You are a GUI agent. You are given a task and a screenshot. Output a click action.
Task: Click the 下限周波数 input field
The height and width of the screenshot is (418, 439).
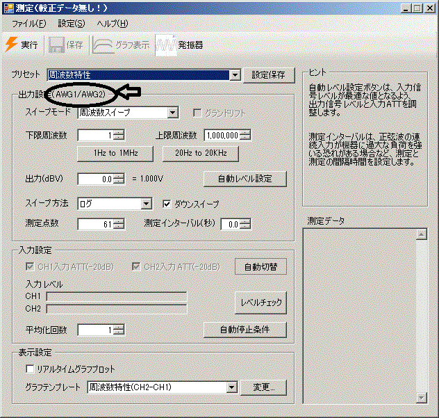click(95, 136)
